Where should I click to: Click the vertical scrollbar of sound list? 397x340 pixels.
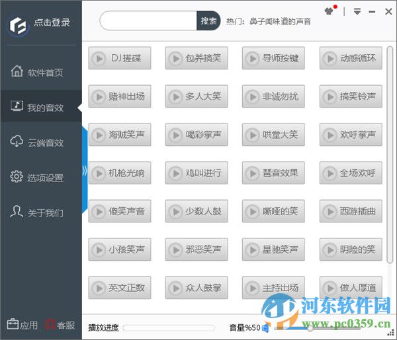click(x=390, y=154)
